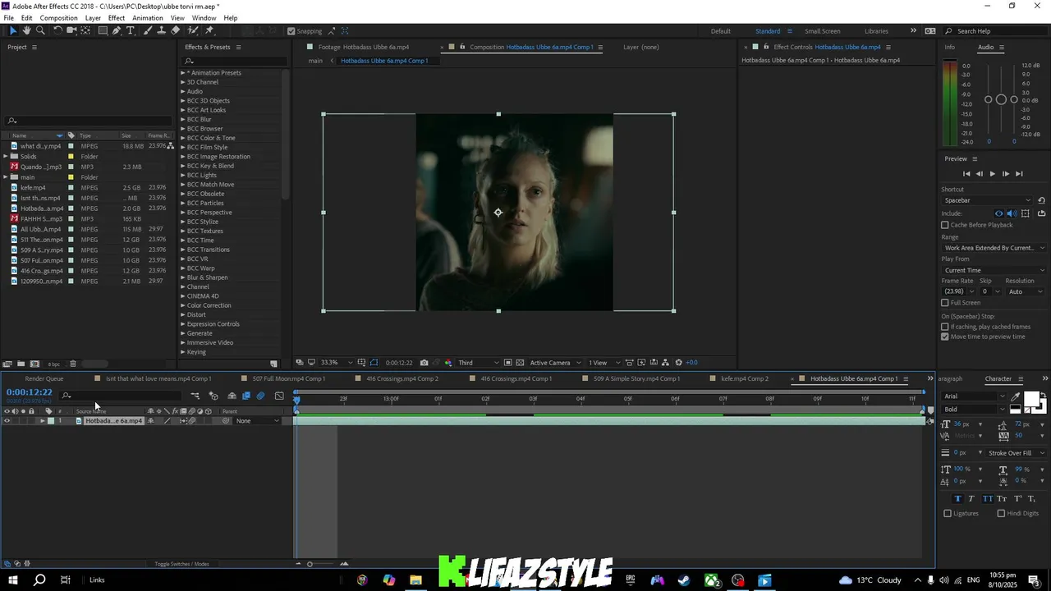The image size is (1051, 591).
Task: Expand the Hotbadass layer properties triangle
Action: click(x=42, y=421)
